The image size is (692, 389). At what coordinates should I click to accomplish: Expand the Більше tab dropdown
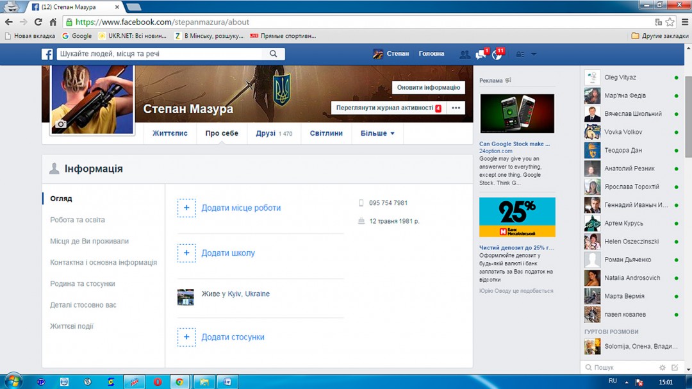point(377,133)
